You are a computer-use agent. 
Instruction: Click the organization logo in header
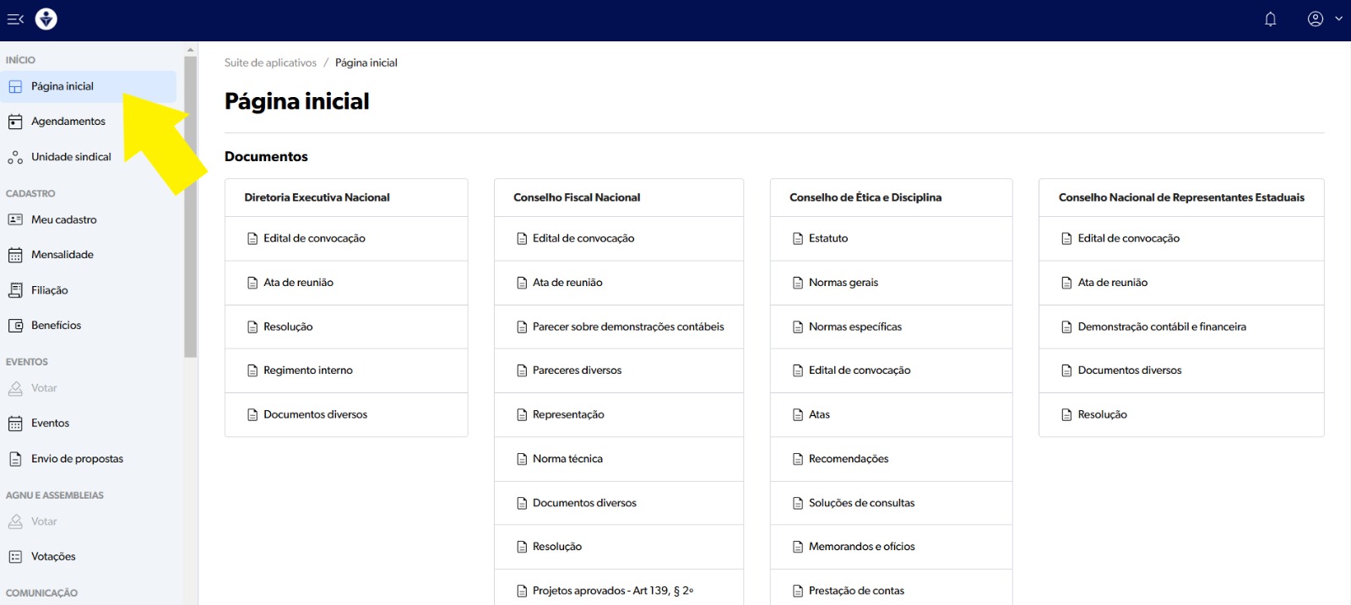tap(46, 19)
